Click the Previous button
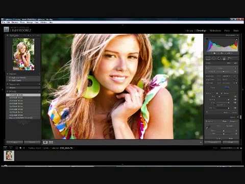Image resolution: width=245 pixels, height=184 pixels. 213,142
